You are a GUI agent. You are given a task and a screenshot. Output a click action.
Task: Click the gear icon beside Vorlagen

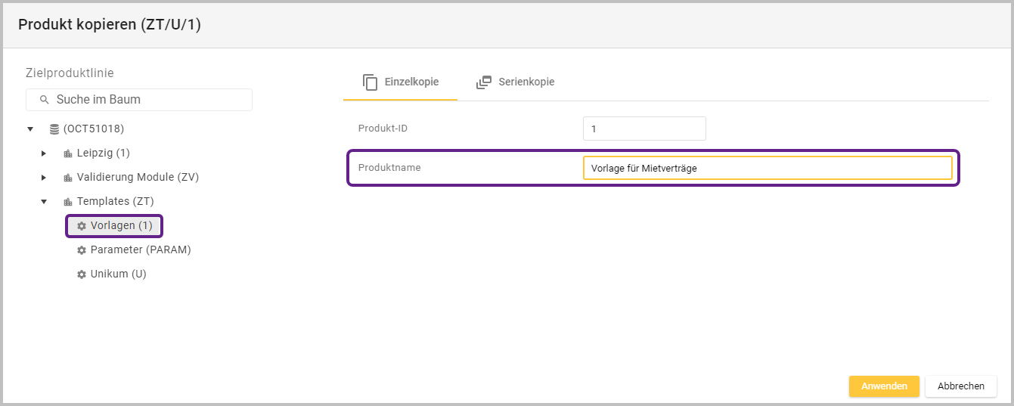(x=82, y=226)
